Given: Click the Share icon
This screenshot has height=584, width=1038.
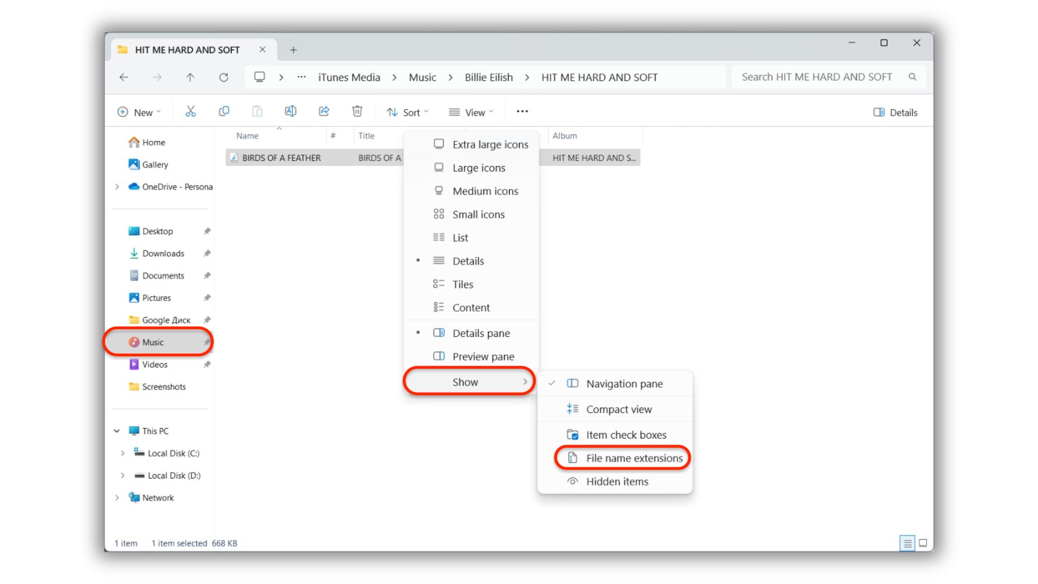Looking at the screenshot, I should [324, 111].
